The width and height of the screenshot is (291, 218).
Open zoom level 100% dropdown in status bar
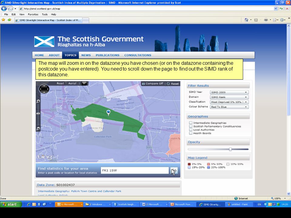(285, 198)
